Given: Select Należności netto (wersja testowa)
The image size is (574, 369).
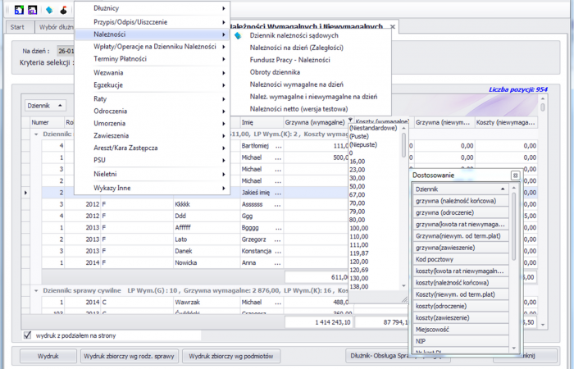Looking at the screenshot, I should point(311,109).
